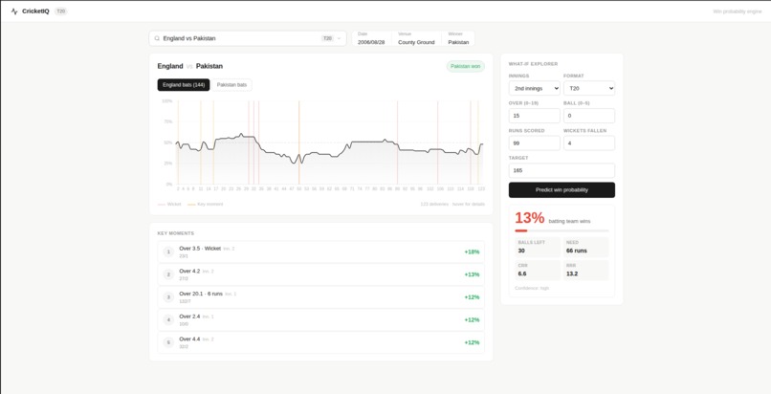Click the Pakistan won badge
Screen dimensions: 771x394
[465, 66]
